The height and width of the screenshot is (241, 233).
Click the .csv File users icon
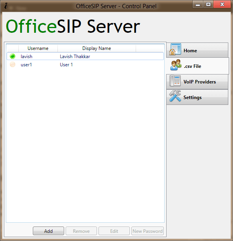point(176,65)
